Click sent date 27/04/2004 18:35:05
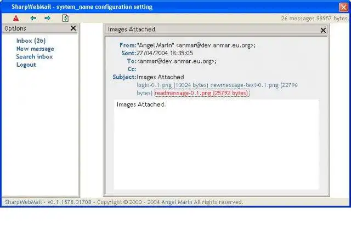 165,53
